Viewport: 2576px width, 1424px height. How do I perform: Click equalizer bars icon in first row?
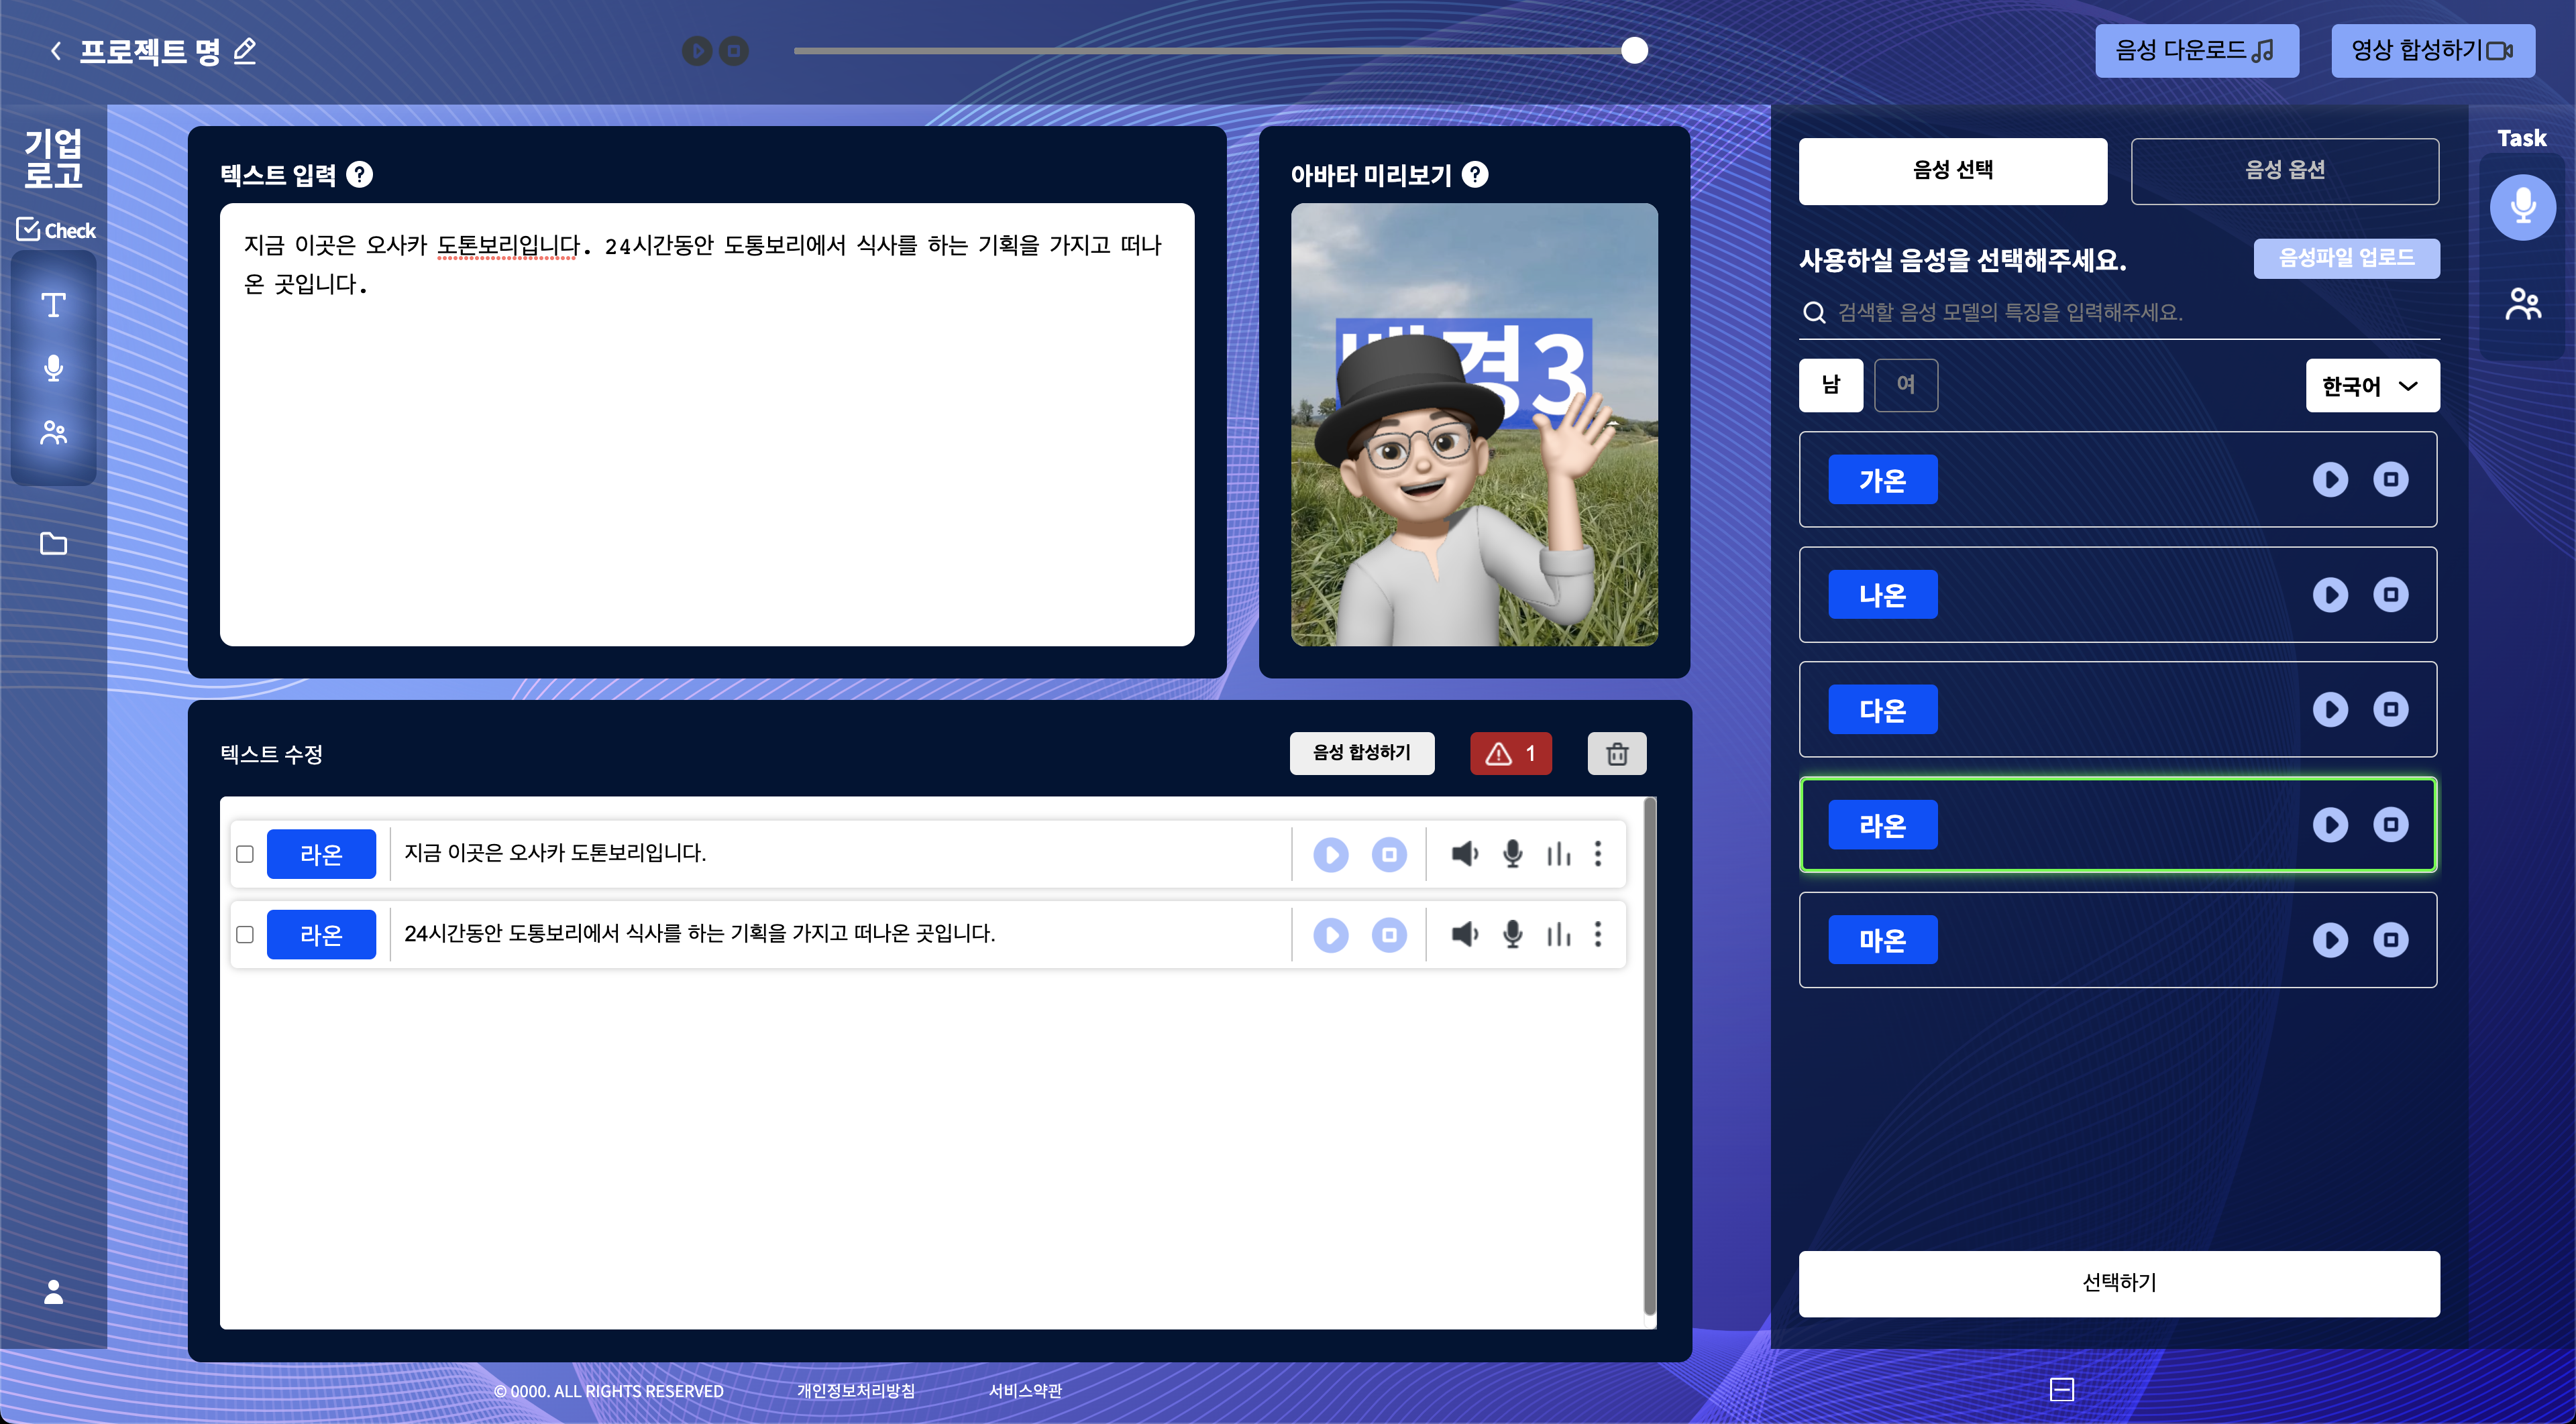pyautogui.click(x=1559, y=854)
